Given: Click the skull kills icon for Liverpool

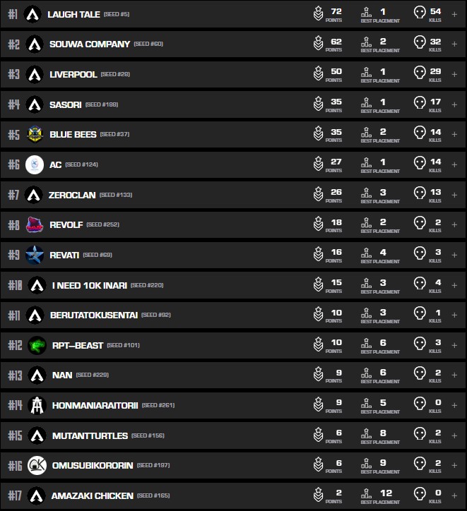Looking at the screenshot, I should 420,74.
